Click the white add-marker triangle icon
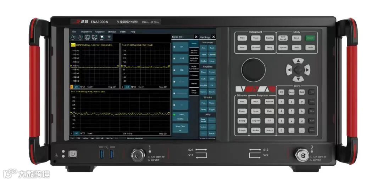The height and width of the screenshot is (181, 383). tap(102, 37)
